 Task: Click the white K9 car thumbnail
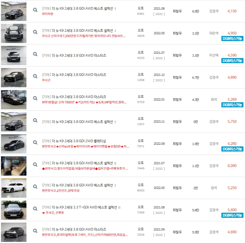[x=14, y=188]
